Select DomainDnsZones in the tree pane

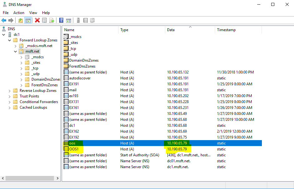[x=46, y=79]
